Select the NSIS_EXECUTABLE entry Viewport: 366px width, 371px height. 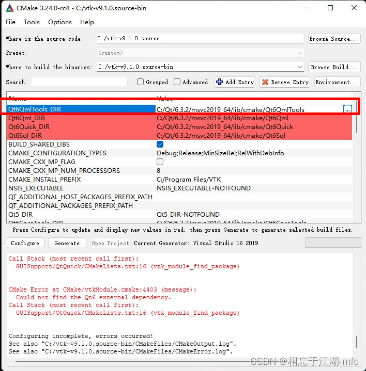coord(36,188)
